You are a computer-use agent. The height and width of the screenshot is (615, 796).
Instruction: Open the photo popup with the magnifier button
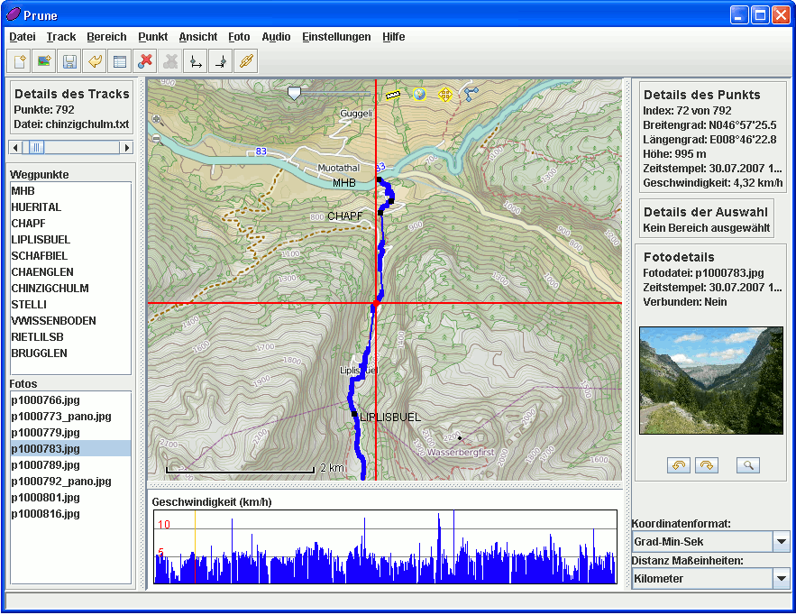click(747, 465)
